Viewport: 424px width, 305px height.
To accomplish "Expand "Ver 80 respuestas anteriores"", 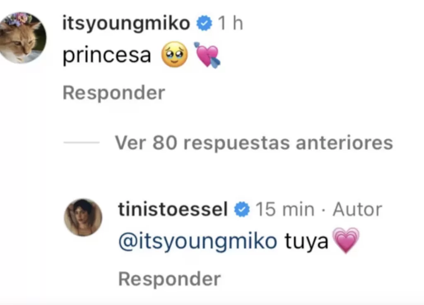I will click(x=253, y=143).
